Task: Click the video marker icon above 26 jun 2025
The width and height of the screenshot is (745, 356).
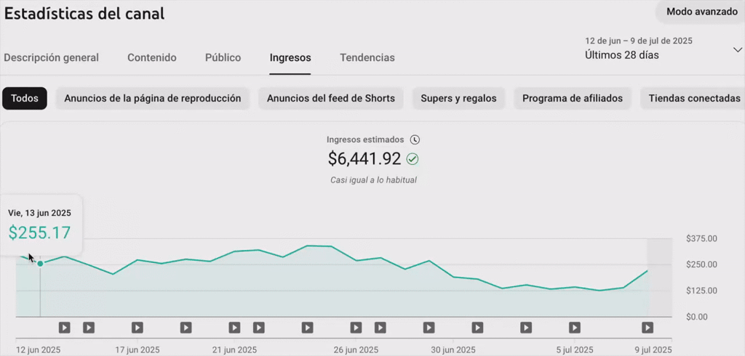Action: (356, 328)
